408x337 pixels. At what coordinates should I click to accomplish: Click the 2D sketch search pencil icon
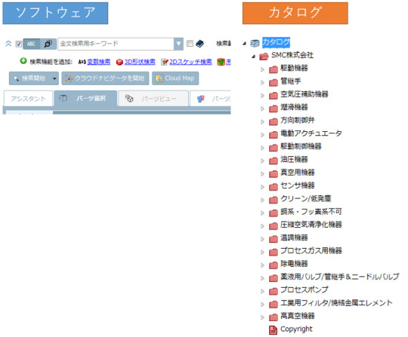165,62
